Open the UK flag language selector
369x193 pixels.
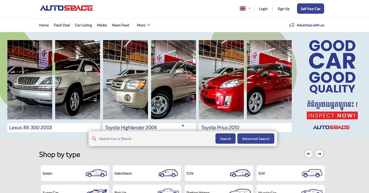pyautogui.click(x=245, y=9)
